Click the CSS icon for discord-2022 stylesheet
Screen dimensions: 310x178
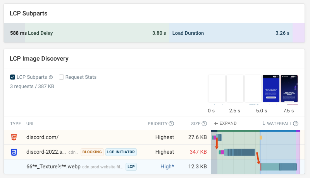14,152
